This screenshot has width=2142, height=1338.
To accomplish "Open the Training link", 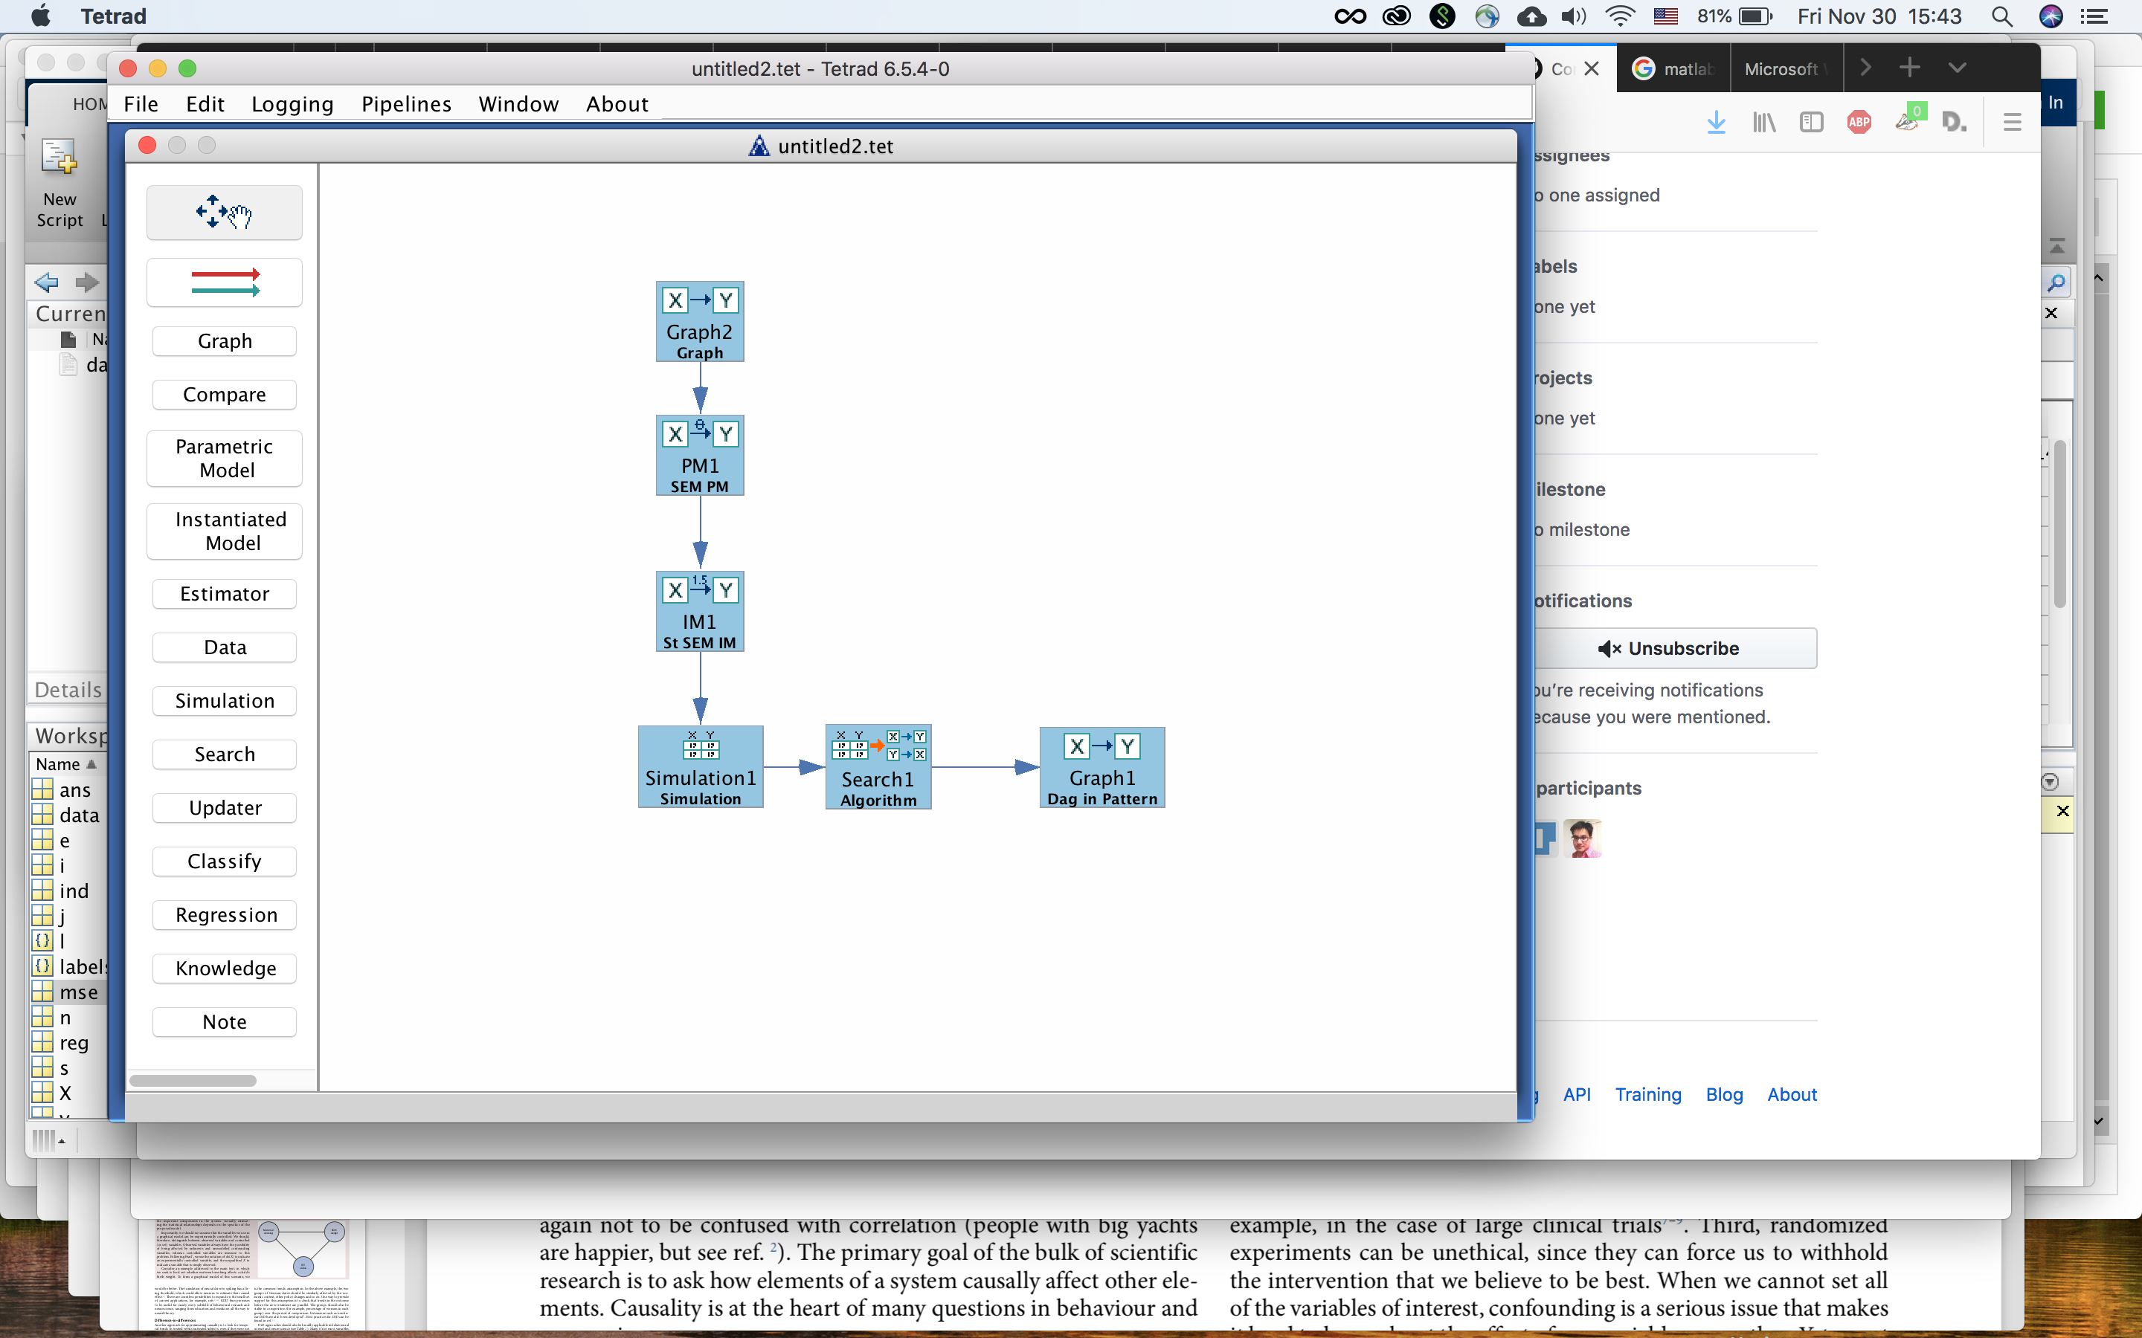I will point(1647,1095).
